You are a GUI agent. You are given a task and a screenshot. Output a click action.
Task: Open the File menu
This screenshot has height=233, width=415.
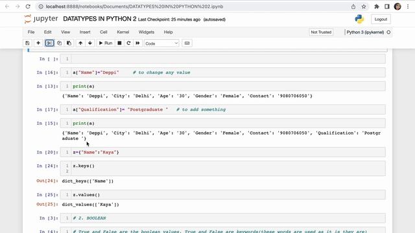point(31,32)
